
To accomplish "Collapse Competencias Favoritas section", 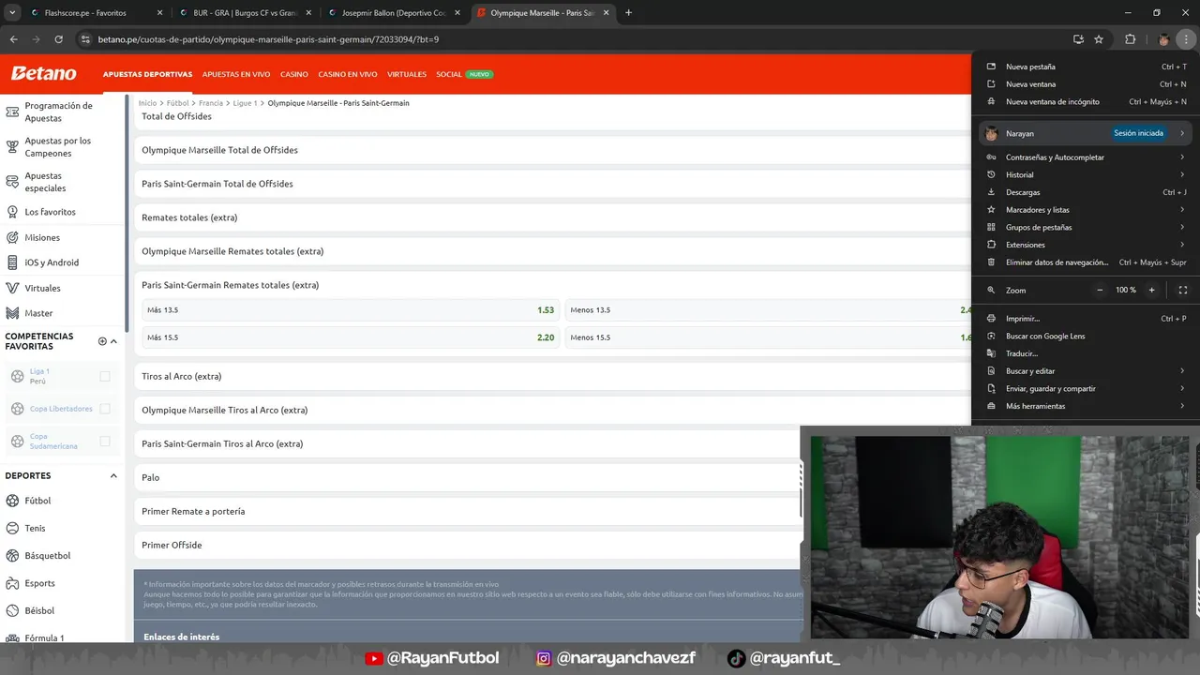I will (114, 341).
